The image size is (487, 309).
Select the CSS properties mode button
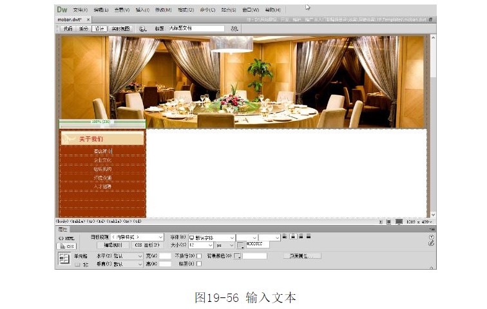(x=66, y=246)
